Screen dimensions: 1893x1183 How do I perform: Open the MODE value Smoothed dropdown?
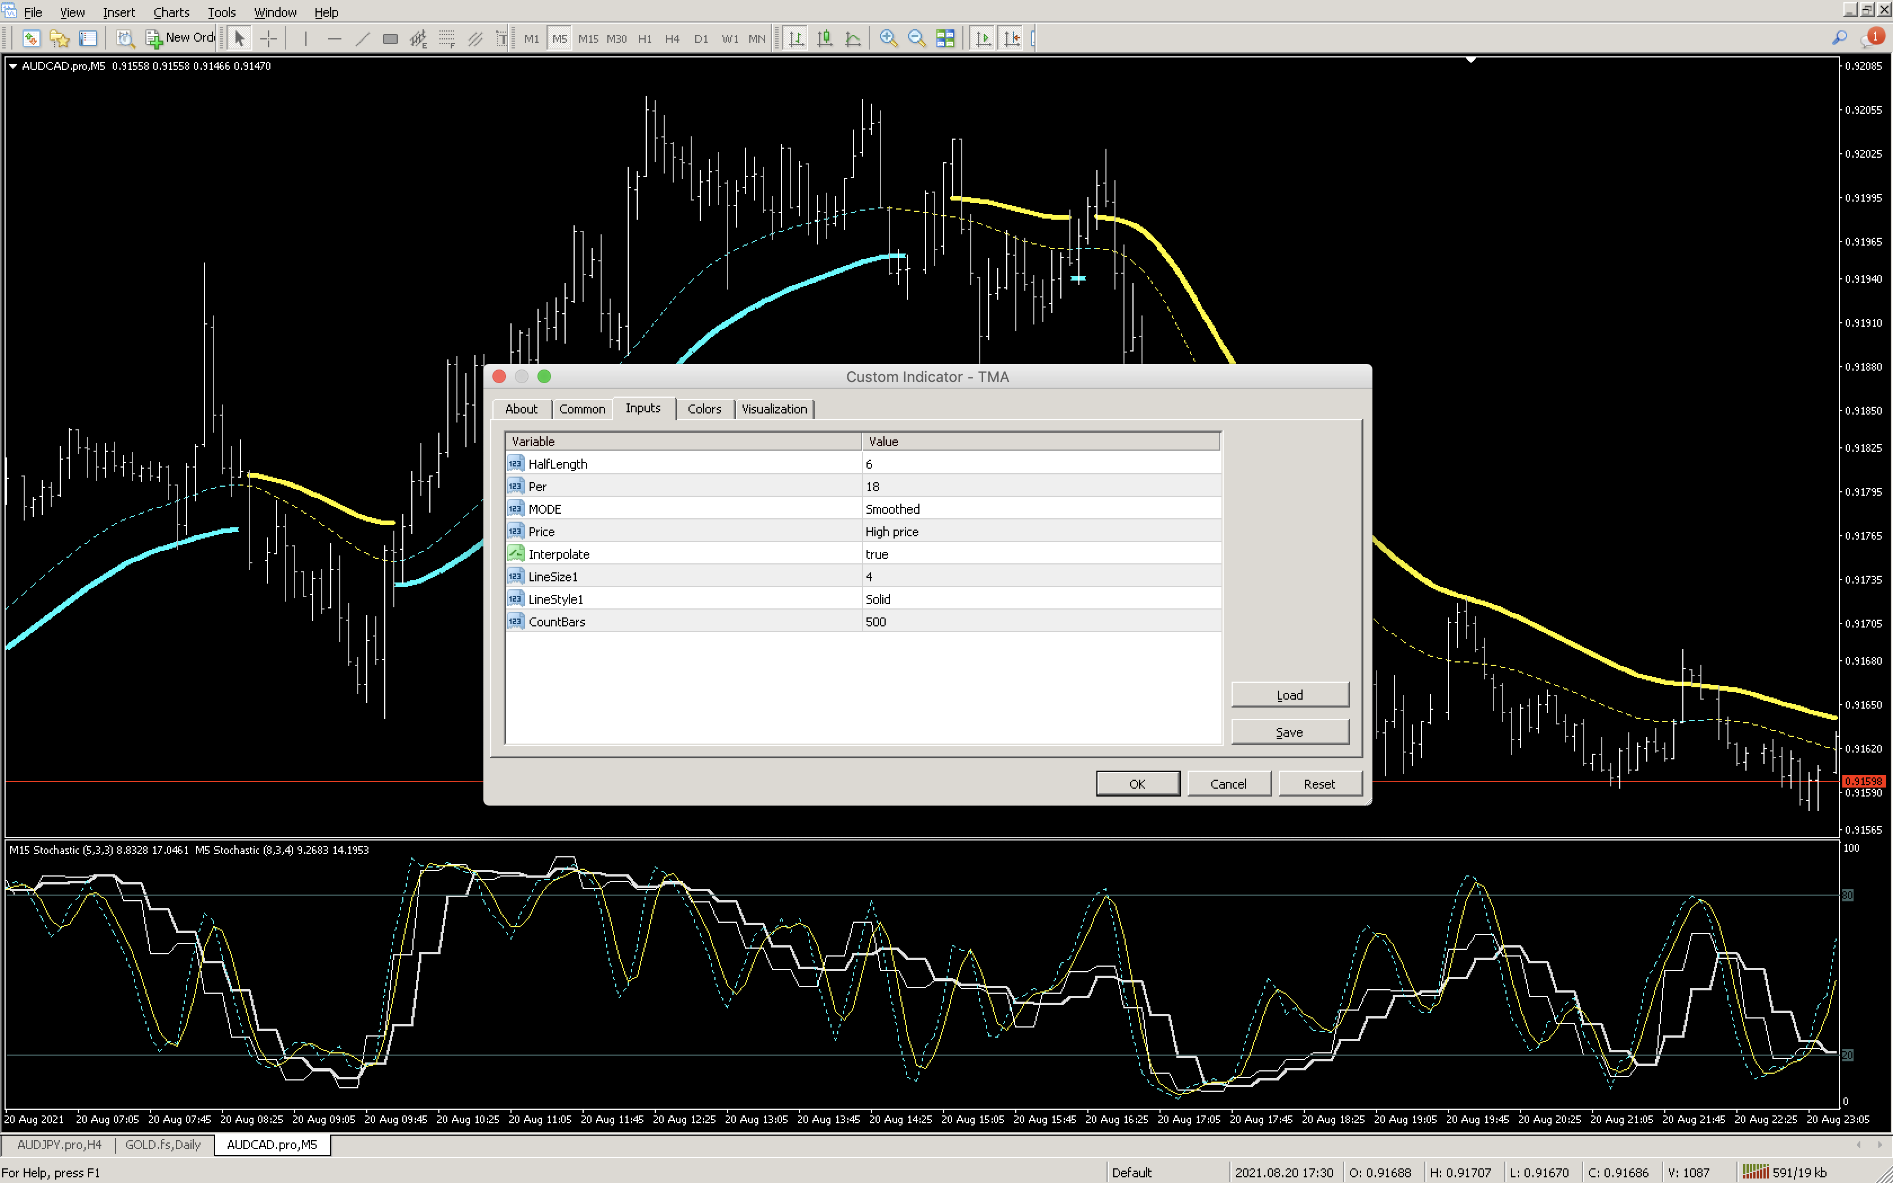(1039, 509)
